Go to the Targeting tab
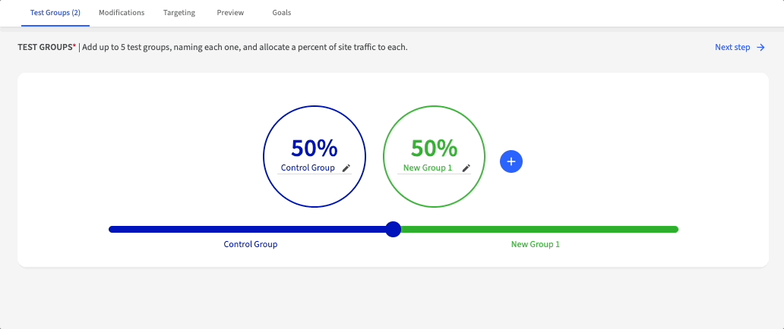The image size is (784, 329). [179, 13]
